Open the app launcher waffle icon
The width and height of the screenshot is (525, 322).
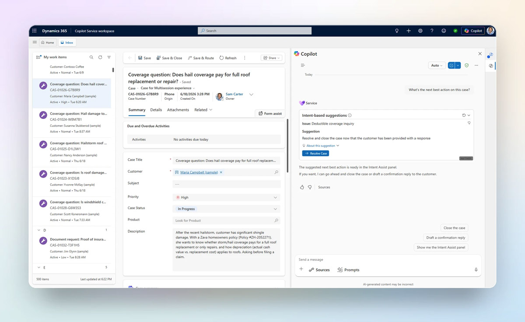click(35, 31)
